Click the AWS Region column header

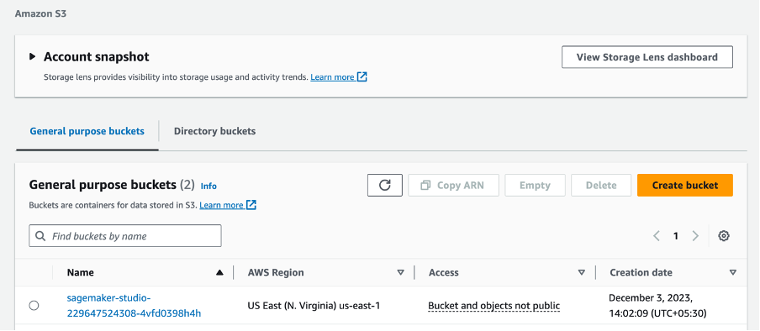(276, 272)
